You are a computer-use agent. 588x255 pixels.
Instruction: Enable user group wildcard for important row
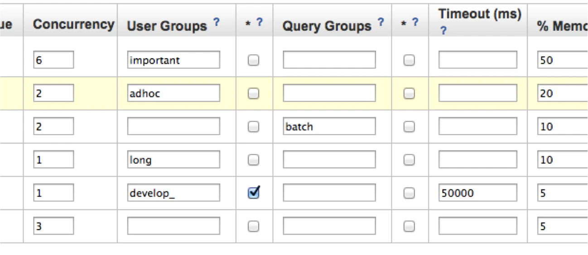pos(254,60)
